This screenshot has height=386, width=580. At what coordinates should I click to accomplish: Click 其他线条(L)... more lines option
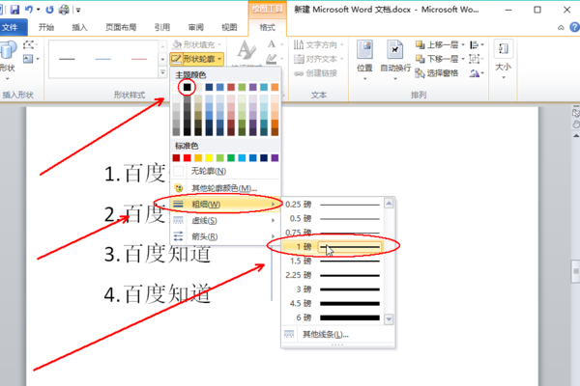coord(337,334)
